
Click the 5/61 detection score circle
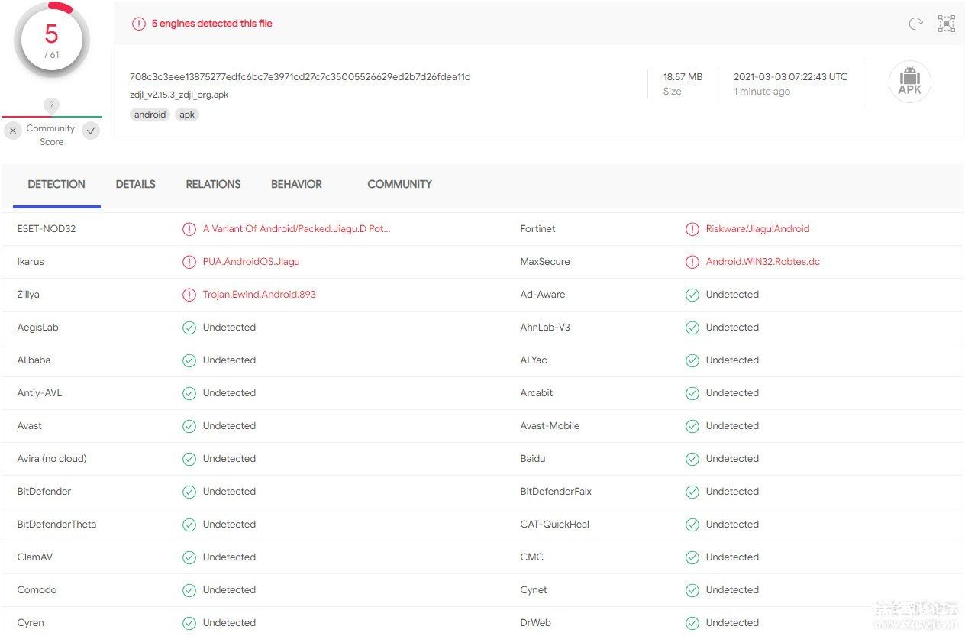pyautogui.click(x=51, y=41)
